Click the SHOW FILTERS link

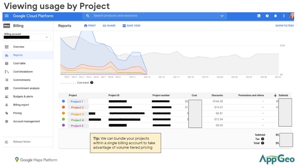point(284,26)
